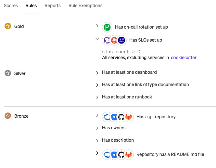Click the Silver level star badge

point(8,73)
